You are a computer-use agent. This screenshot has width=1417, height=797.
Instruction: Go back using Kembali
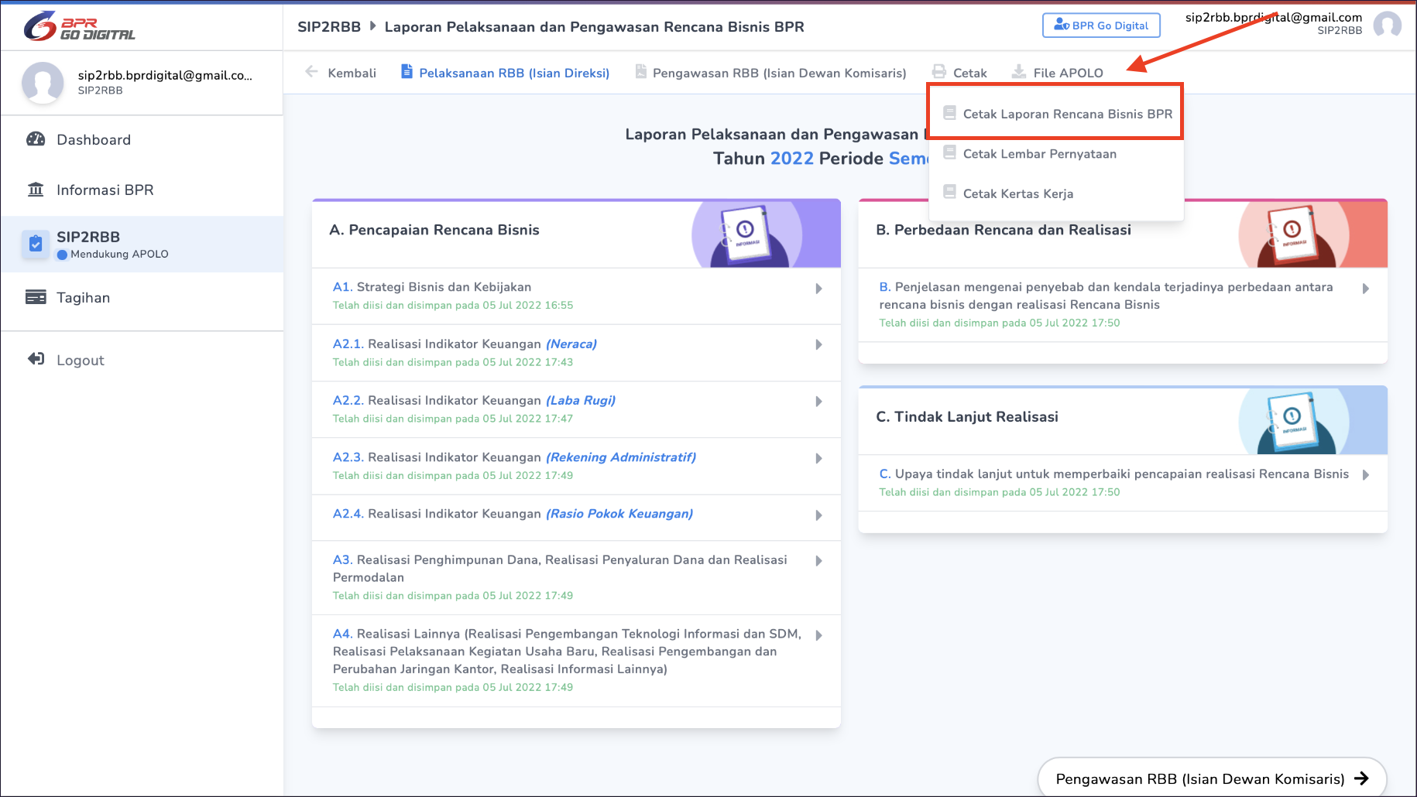coord(341,73)
